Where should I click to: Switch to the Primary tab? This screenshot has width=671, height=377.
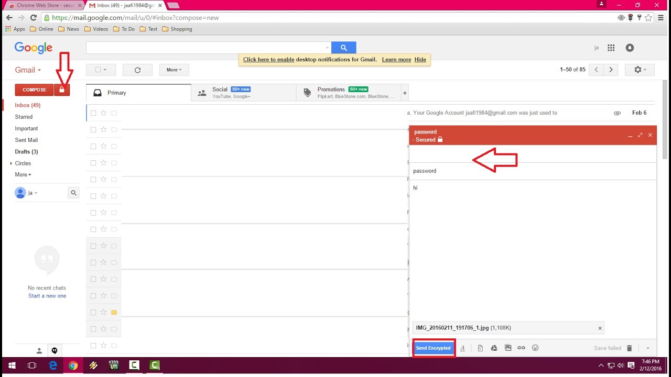pos(138,93)
